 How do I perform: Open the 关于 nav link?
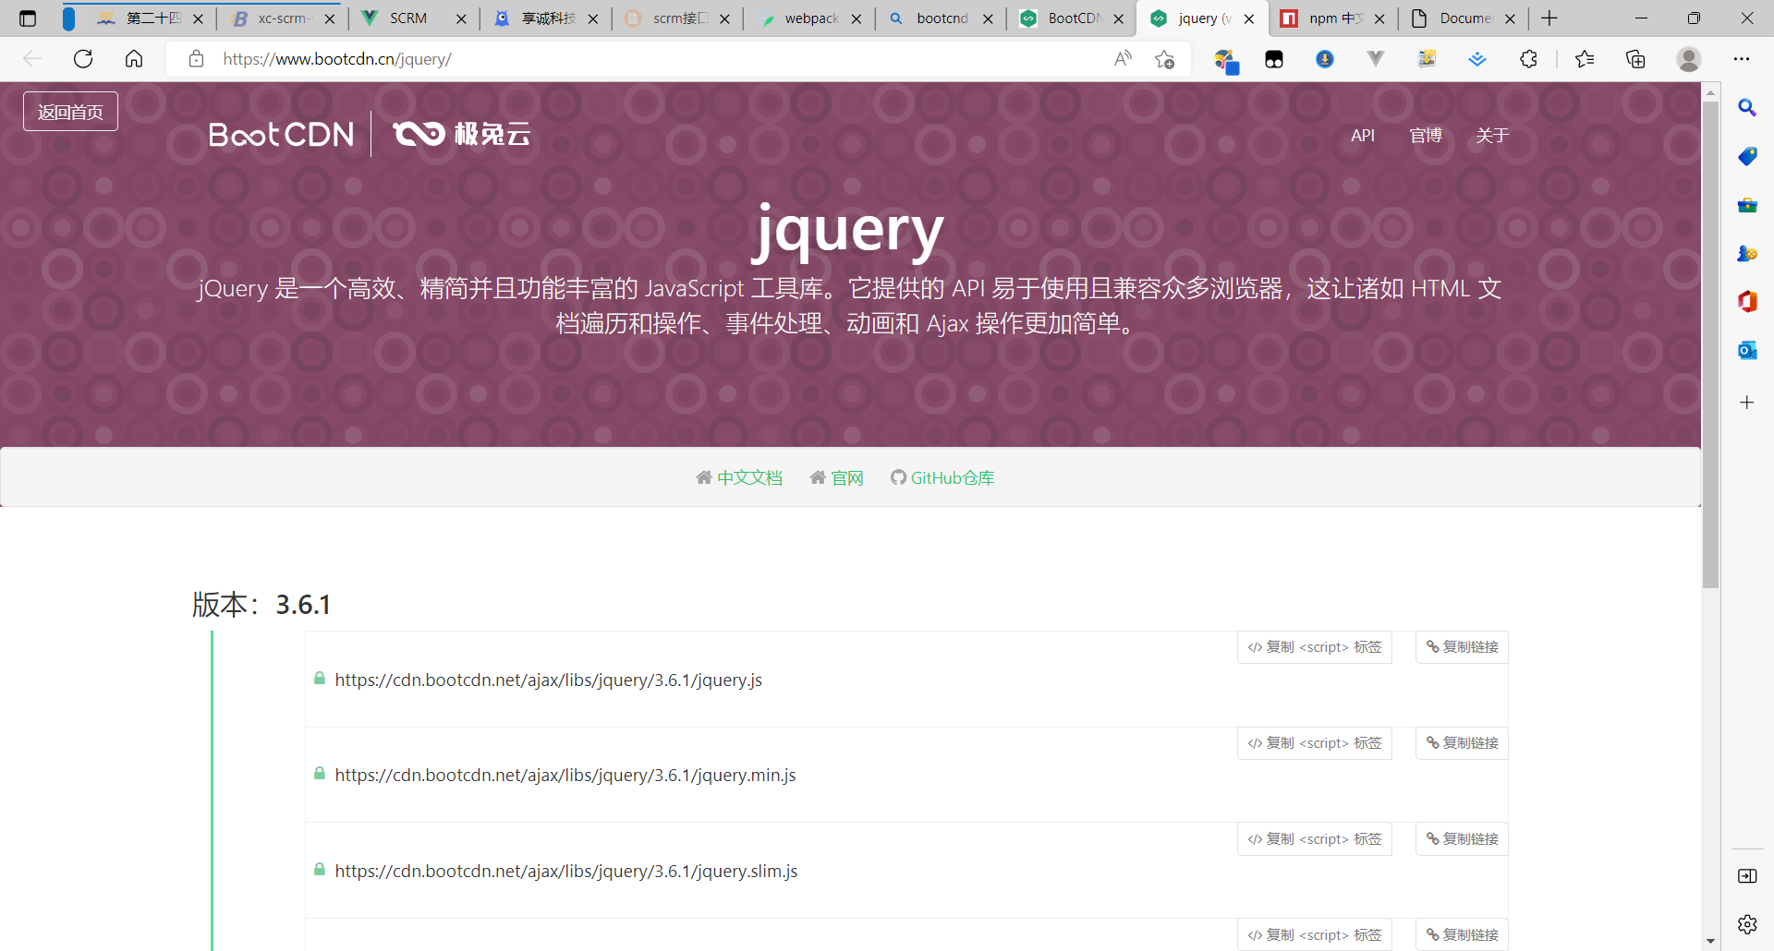[1492, 136]
